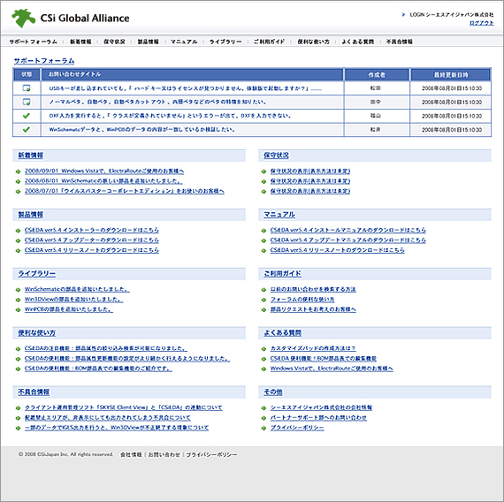
Task: Click the 不具合情報 section heading link
Action: (34, 392)
